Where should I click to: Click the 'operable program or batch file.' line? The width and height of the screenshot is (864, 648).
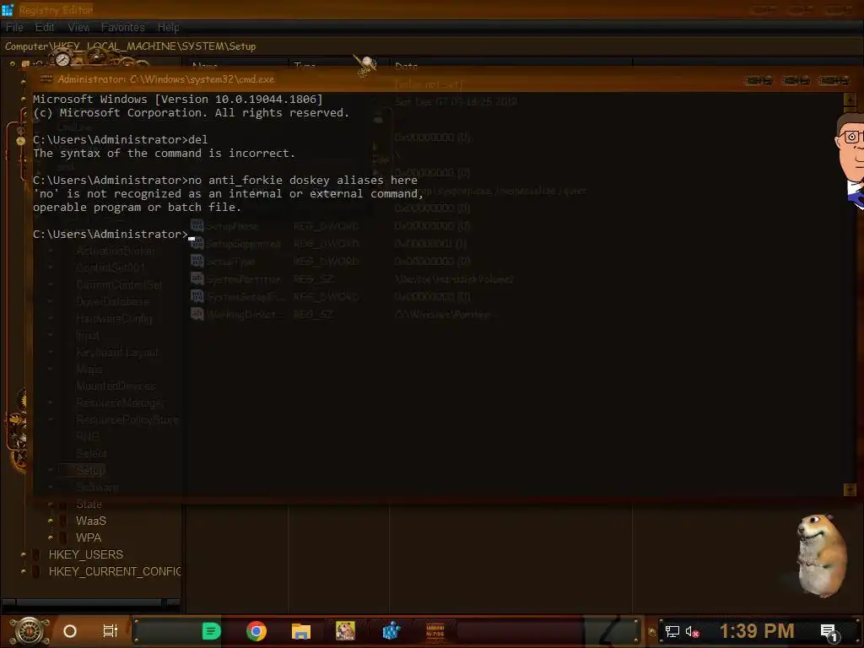[137, 208]
